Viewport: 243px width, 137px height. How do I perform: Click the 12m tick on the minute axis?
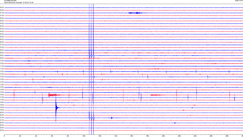100,136
